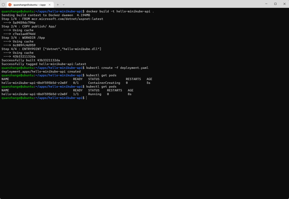Click the '1/1' READY value

(x=76, y=94)
